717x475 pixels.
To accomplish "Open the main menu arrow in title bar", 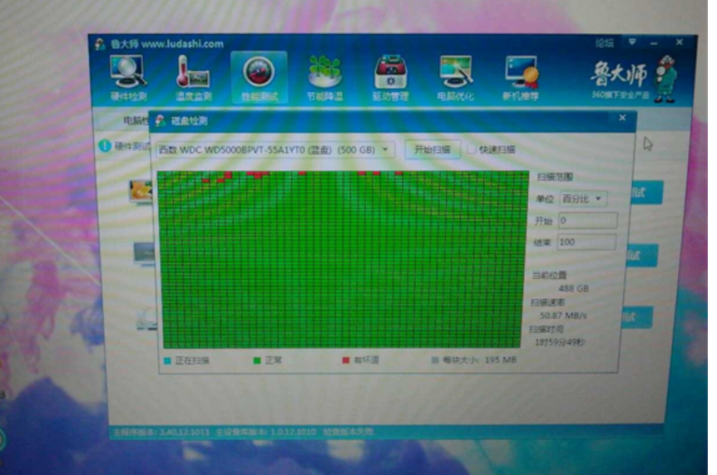I will click(x=632, y=42).
